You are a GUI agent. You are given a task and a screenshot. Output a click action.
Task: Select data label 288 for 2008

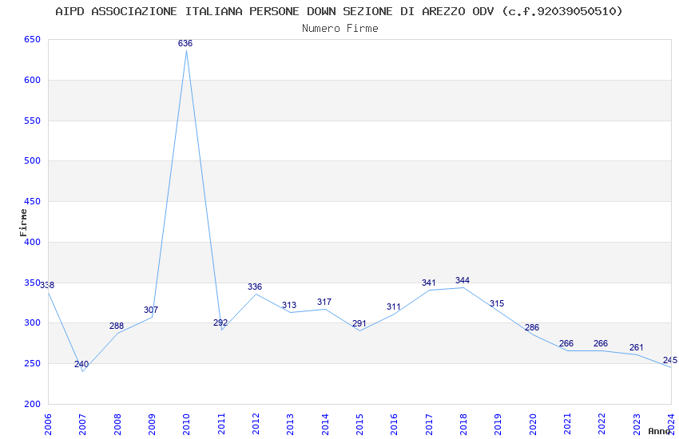tap(117, 326)
